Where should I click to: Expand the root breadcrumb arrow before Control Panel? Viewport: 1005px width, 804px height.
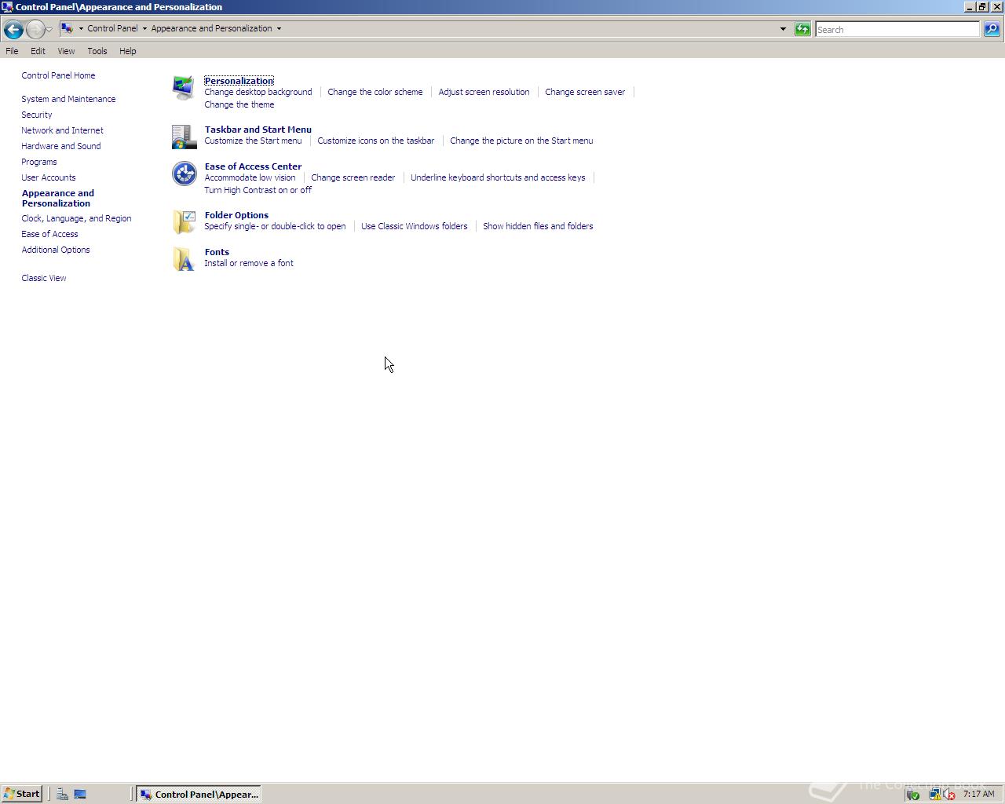click(x=81, y=28)
